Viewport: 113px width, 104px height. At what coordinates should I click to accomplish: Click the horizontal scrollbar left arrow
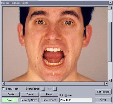[x=3, y=84]
